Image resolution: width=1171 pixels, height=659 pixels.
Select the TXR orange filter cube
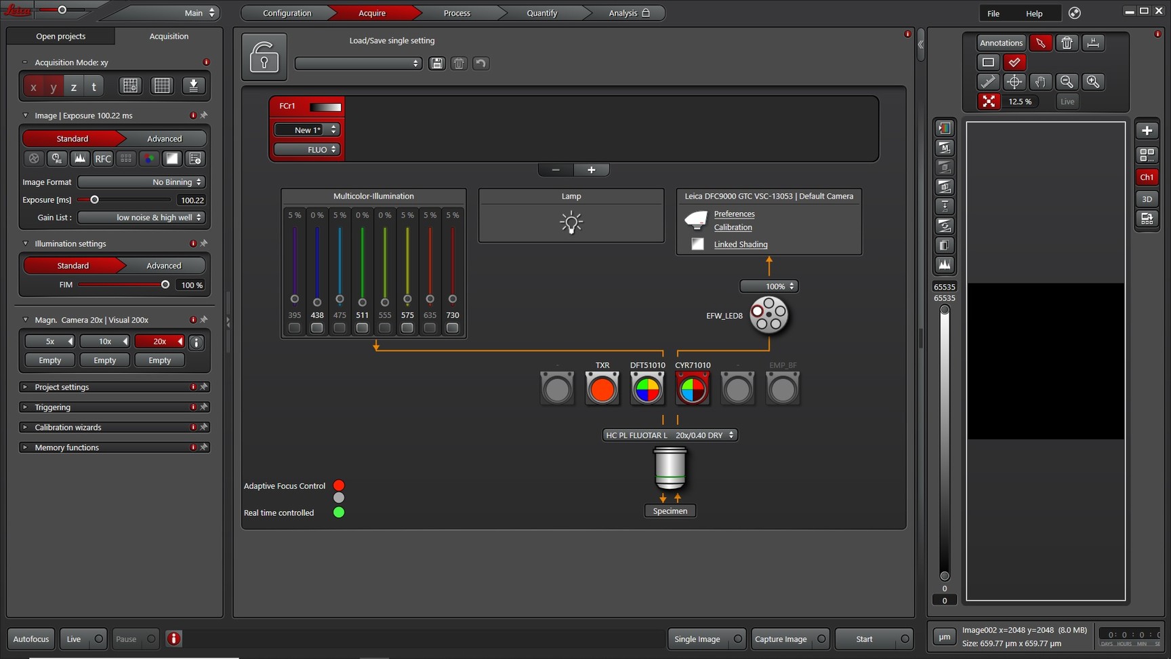point(602,390)
